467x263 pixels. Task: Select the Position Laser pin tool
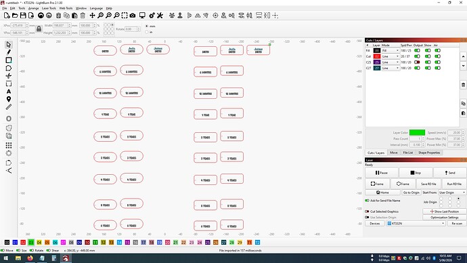[9, 99]
